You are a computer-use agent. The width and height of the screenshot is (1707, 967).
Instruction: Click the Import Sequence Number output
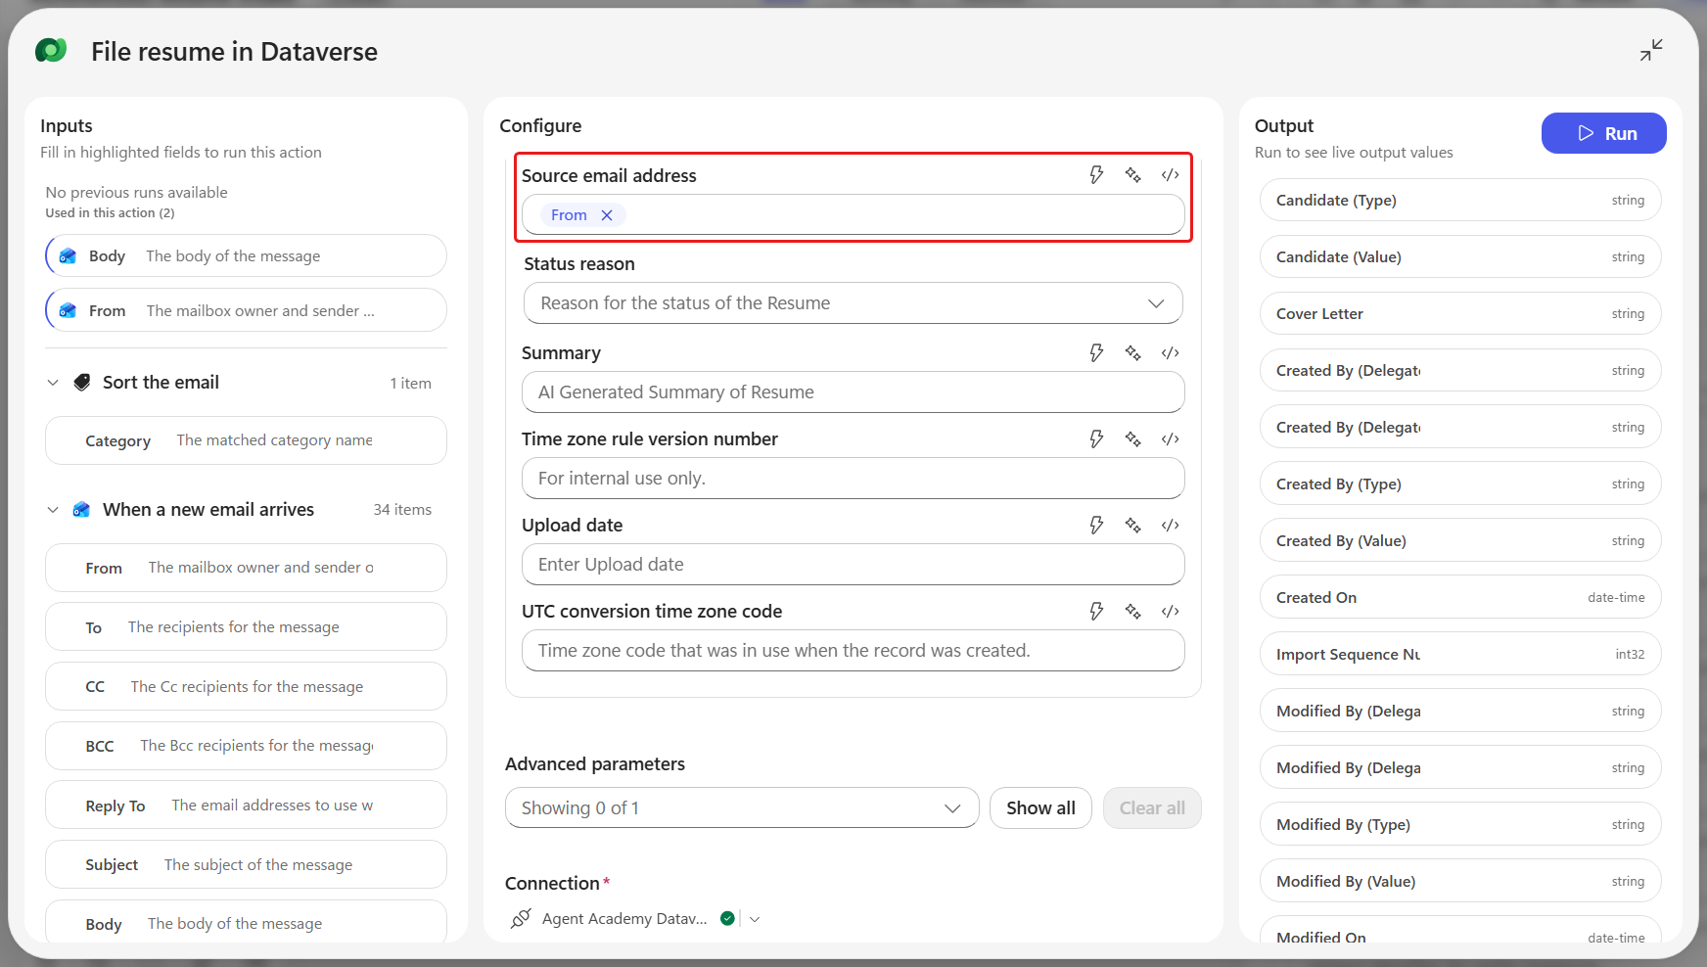pyautogui.click(x=1460, y=654)
